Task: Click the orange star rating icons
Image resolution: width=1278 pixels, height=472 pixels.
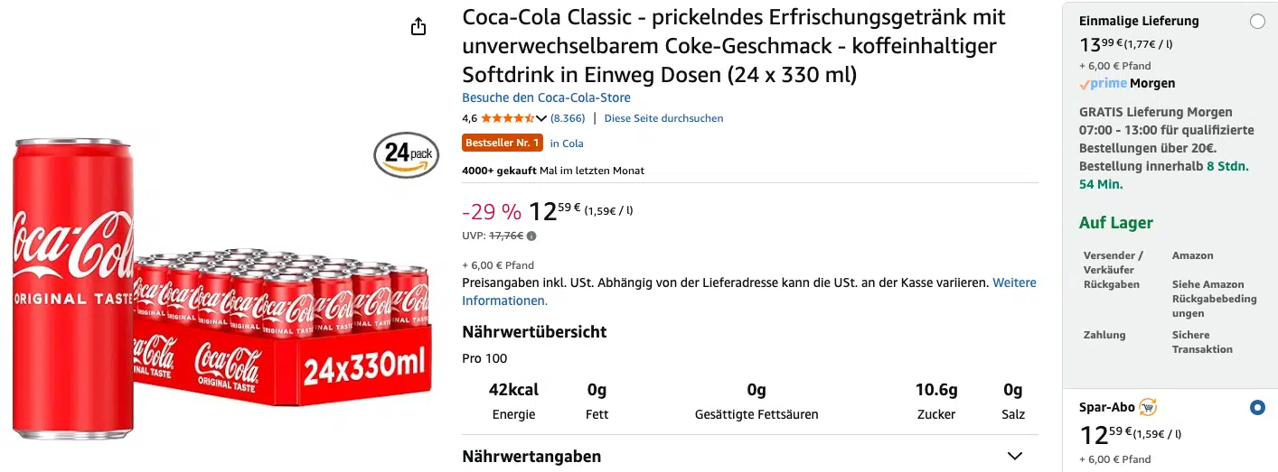Action: coord(508,118)
